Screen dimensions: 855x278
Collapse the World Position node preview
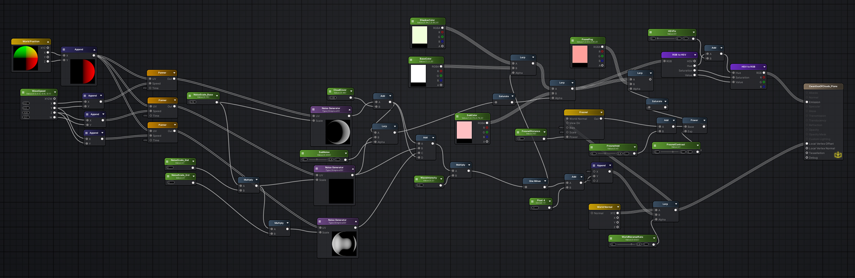48,42
